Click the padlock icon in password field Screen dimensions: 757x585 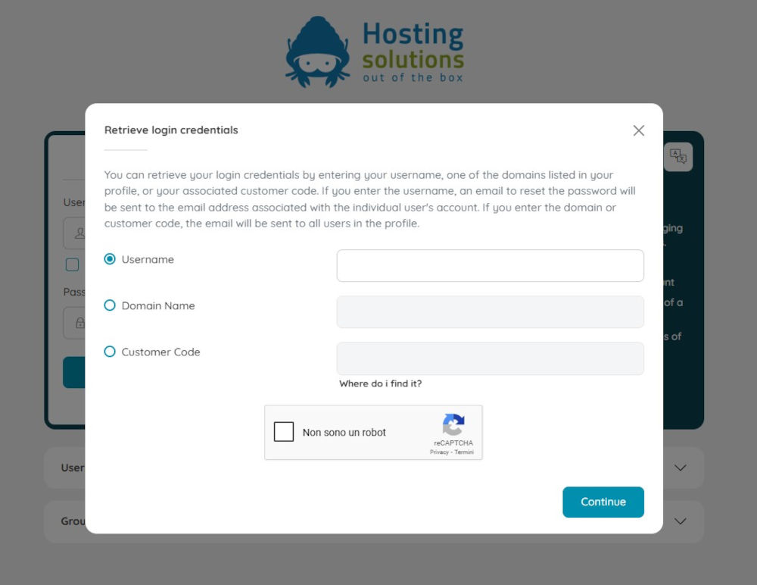point(80,323)
